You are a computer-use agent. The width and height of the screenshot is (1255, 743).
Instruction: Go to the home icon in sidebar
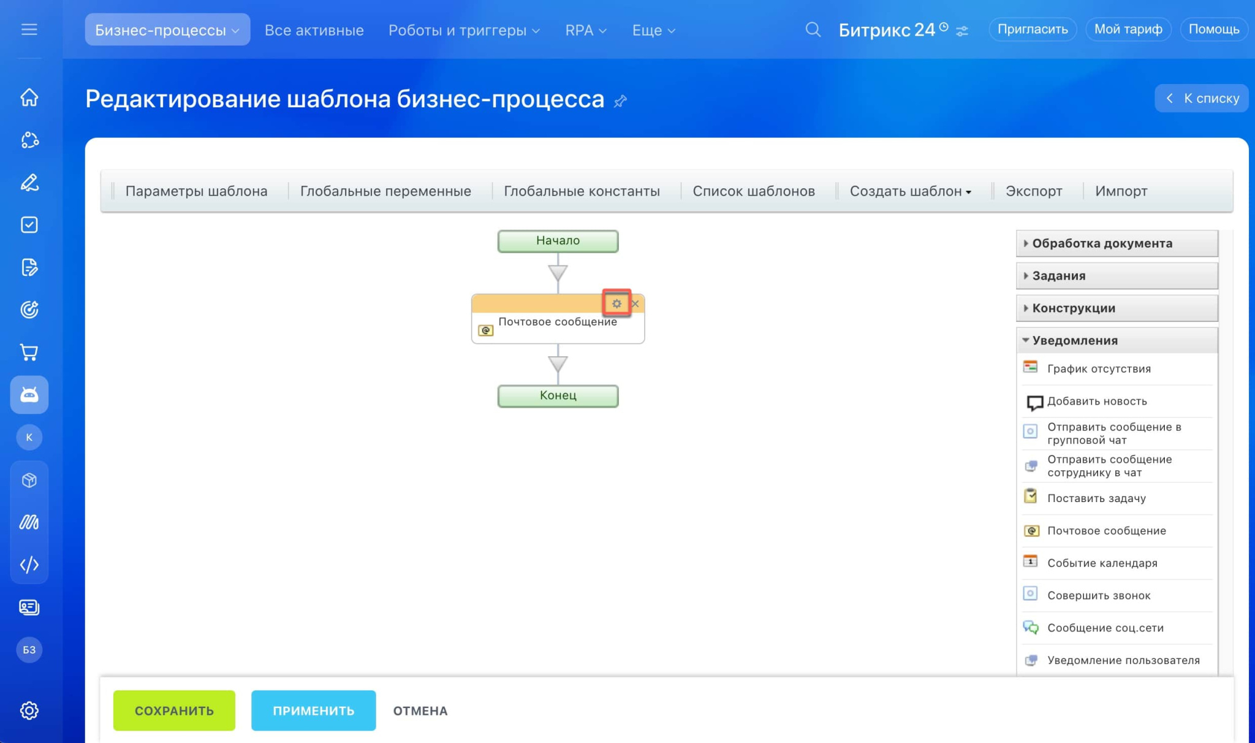[x=29, y=97]
